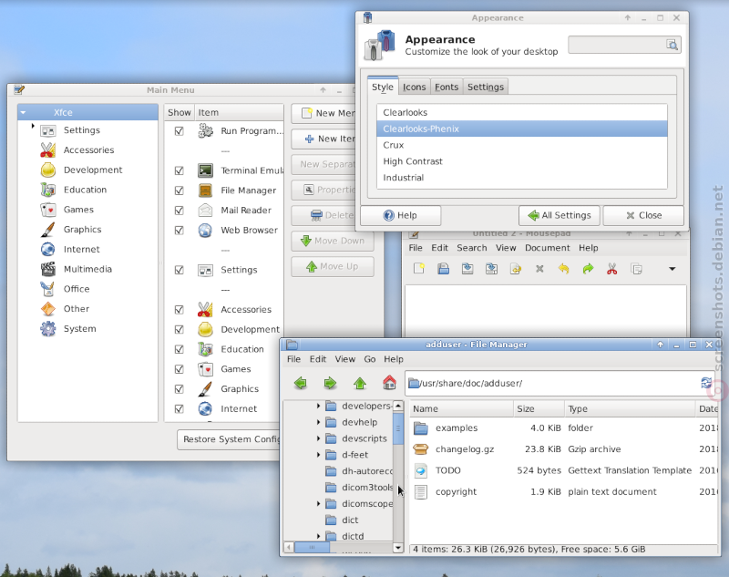Screen dimensions: 729x577
Task: Switch to Icons tab in Appearance
Action: coord(414,87)
